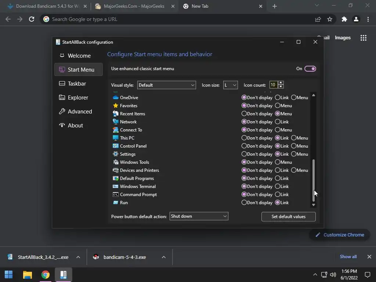376x282 pixels.
Task: Open Chrome tab search chevron
Action: [x=317, y=5]
